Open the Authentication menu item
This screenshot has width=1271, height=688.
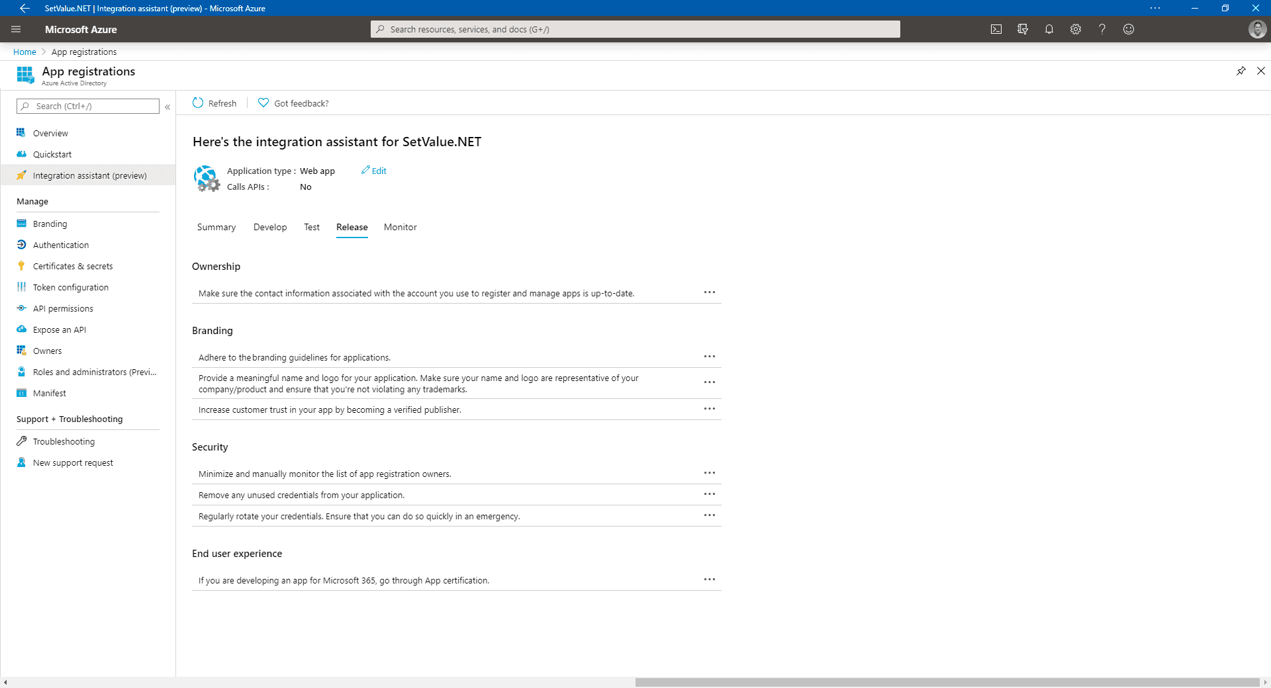[x=61, y=245]
